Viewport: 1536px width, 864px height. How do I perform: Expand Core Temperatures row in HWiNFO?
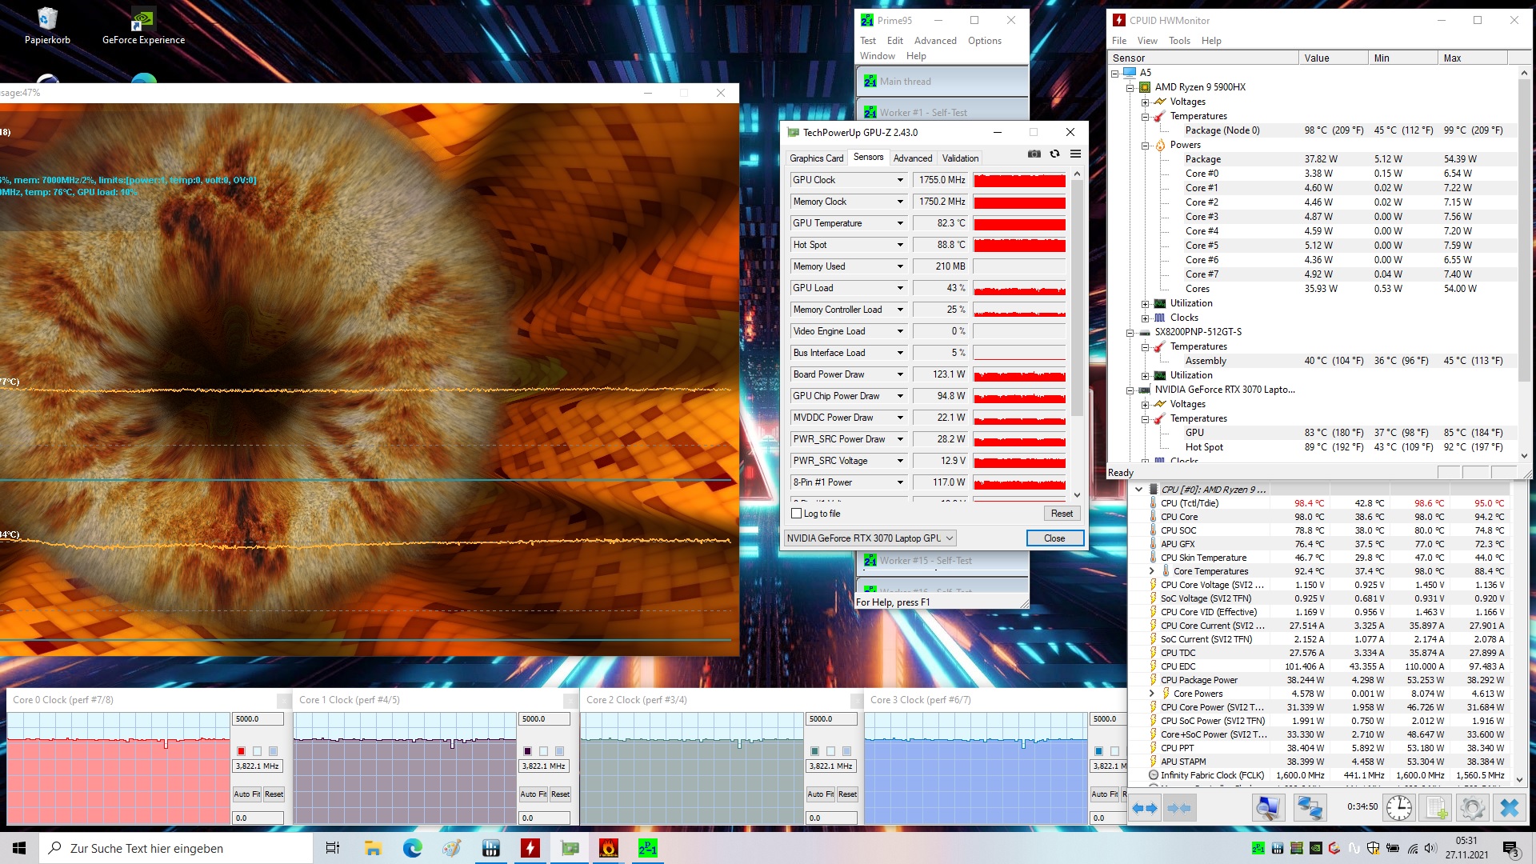click(x=1151, y=571)
